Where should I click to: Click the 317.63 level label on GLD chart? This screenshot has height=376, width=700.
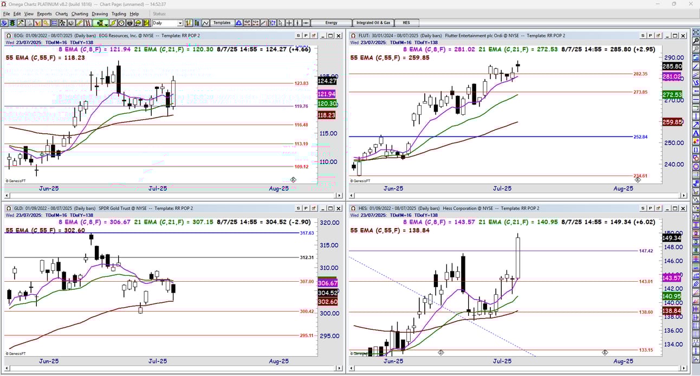pyautogui.click(x=307, y=233)
